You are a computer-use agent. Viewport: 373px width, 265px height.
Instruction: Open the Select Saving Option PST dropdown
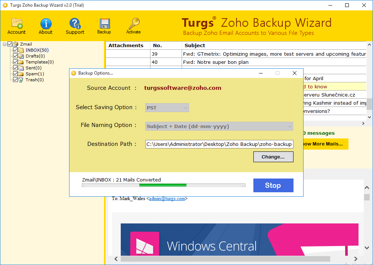pos(167,108)
